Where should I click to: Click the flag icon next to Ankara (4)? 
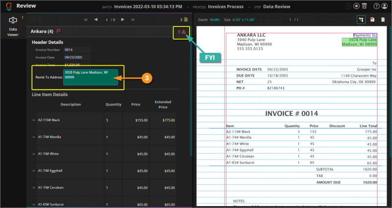click(58, 31)
